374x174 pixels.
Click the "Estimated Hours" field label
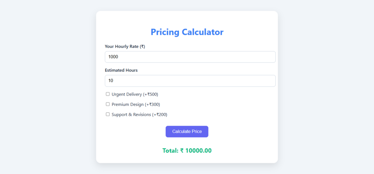pyautogui.click(x=121, y=70)
